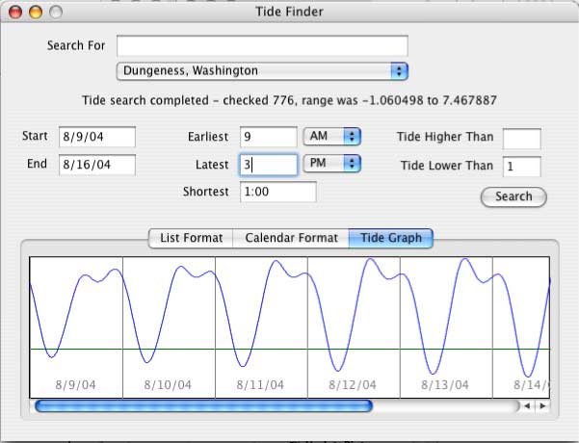This screenshot has width=579, height=443.
Task: Click the blue horizontal scrollbar thumb
Action: [x=202, y=406]
